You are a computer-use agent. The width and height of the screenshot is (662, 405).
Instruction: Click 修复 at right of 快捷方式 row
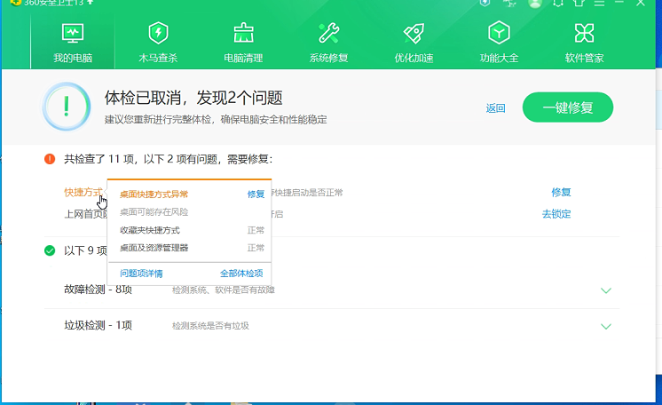[561, 193]
